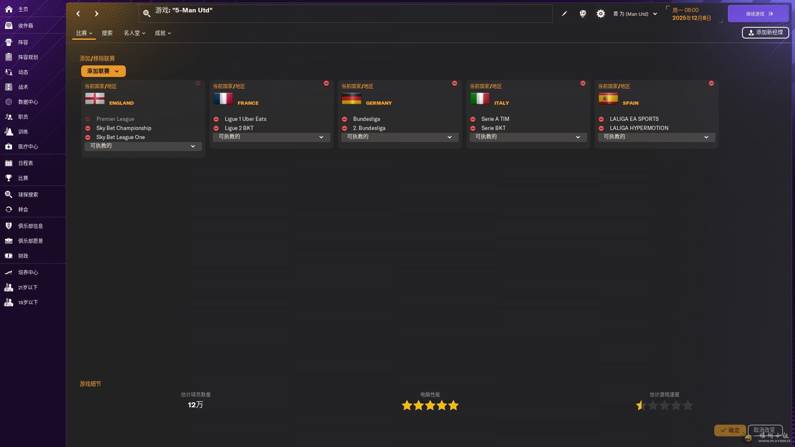
Task: Click the 继续游戏 continue button
Action: (x=758, y=14)
